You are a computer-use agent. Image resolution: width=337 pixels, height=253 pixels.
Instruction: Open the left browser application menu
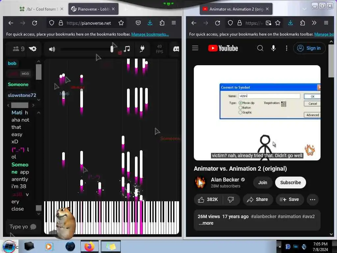[174, 23]
